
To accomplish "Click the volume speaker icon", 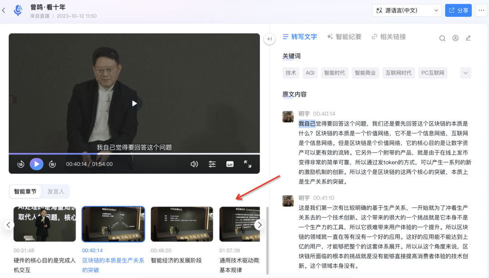I will click(194, 164).
